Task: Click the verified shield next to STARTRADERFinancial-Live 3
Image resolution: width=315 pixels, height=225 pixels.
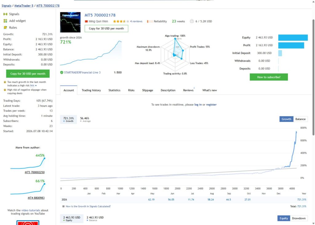Action: 62,72
